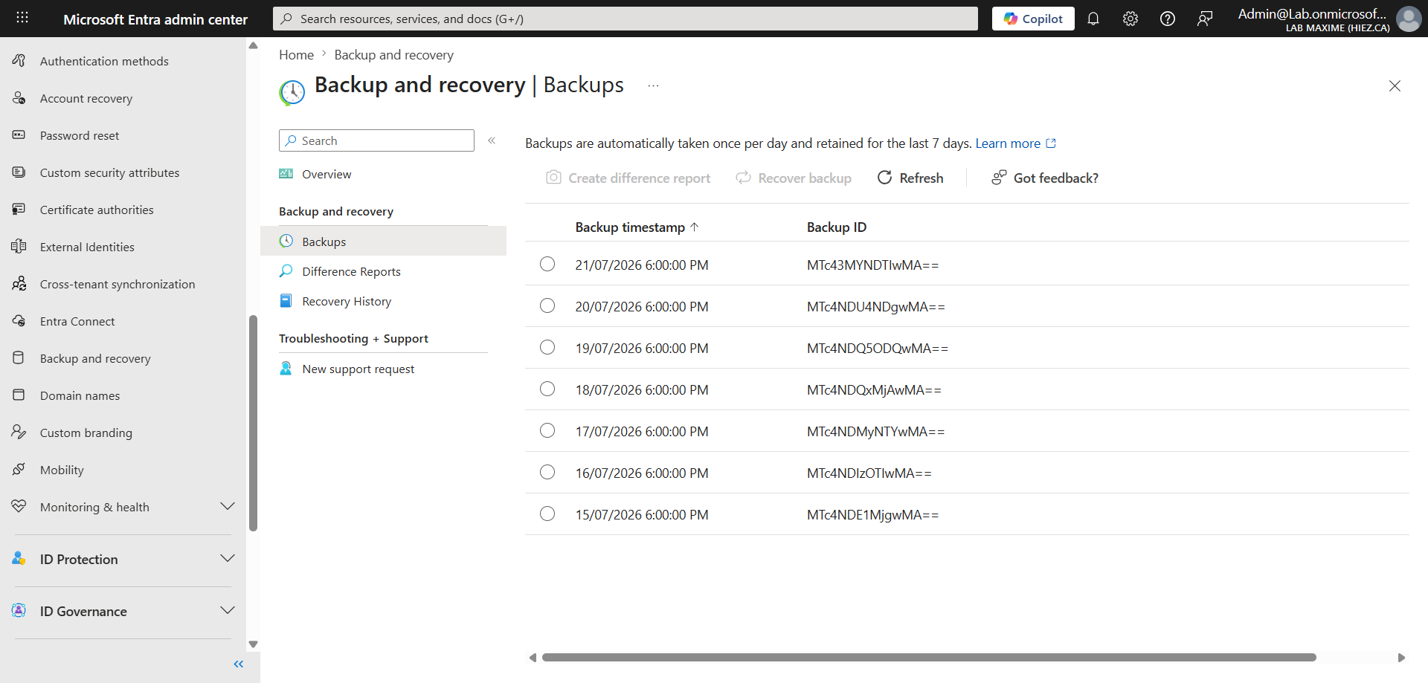Click the Monitoring & health heart icon

coord(19,506)
